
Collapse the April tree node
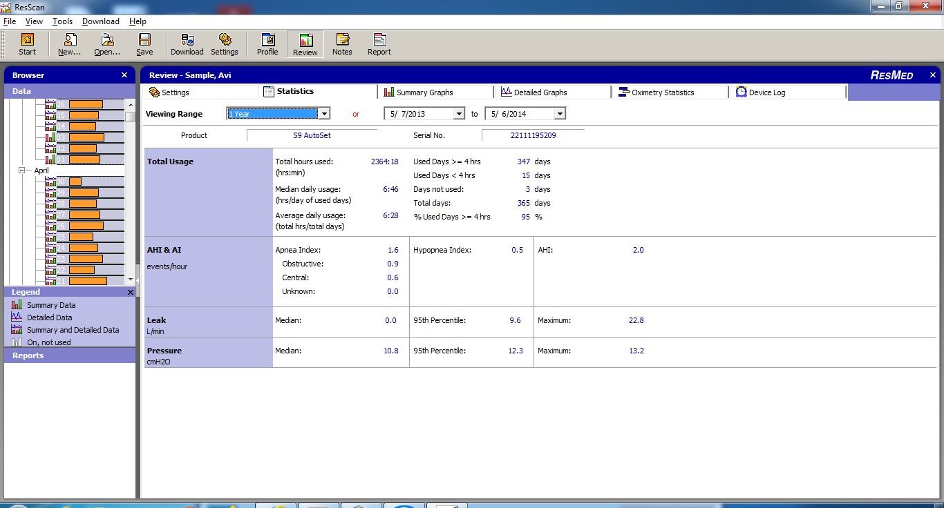21,170
